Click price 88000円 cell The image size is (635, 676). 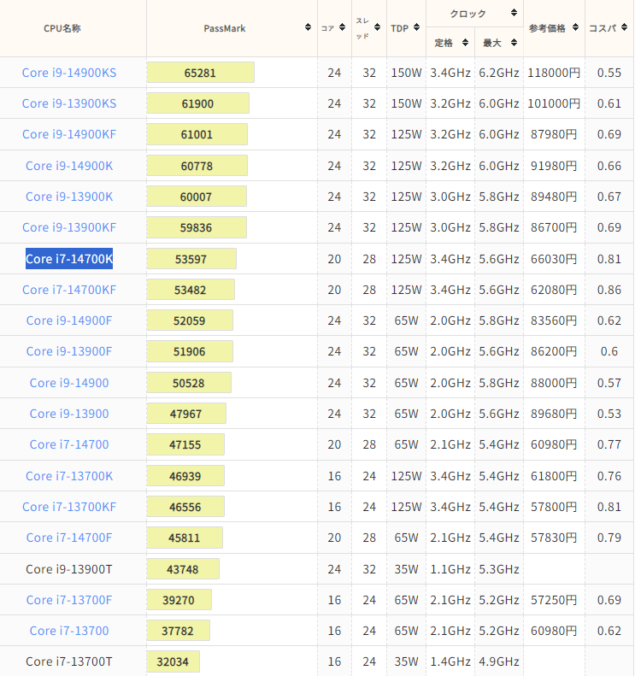pos(554,383)
